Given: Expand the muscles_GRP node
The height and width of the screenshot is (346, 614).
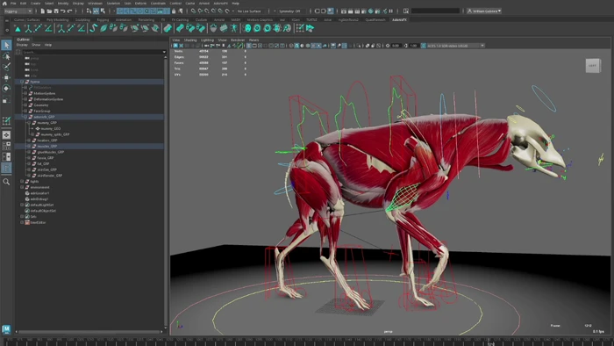Looking at the screenshot, I should [x=29, y=146].
